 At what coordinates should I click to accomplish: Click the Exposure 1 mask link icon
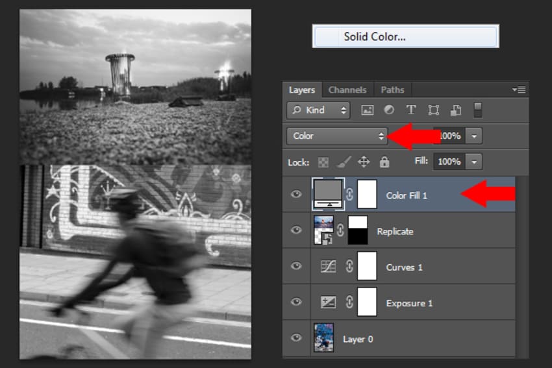[349, 302]
